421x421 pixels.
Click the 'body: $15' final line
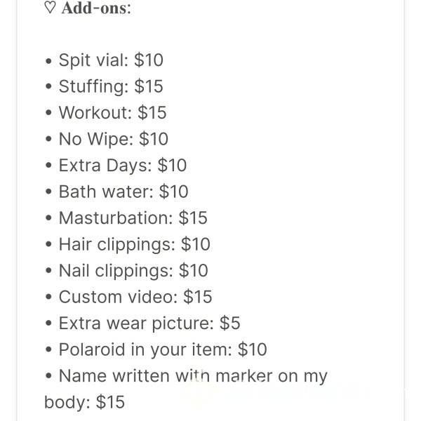pos(85,402)
